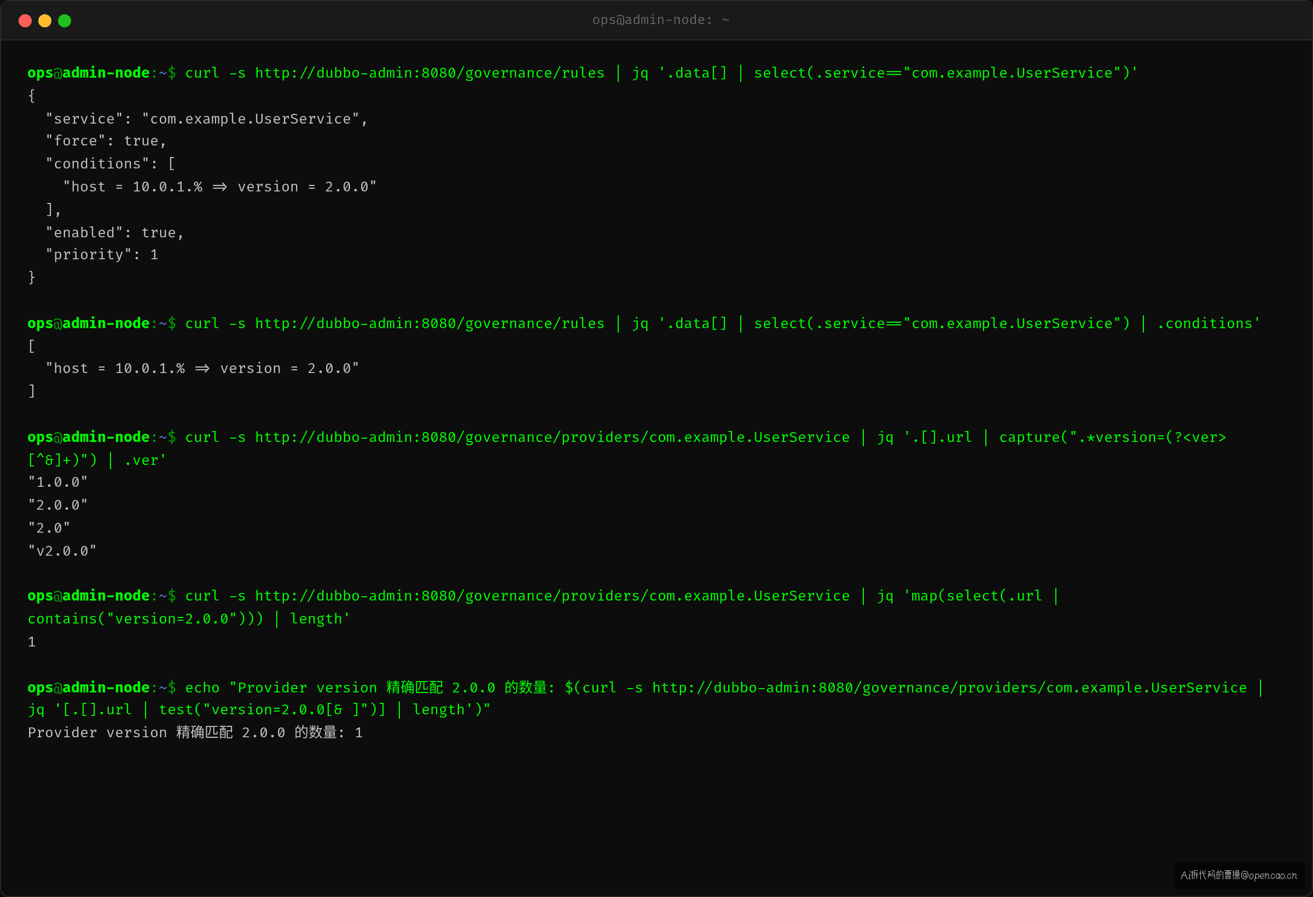Click the final Provider version result line
1313x897 pixels.
click(195, 732)
